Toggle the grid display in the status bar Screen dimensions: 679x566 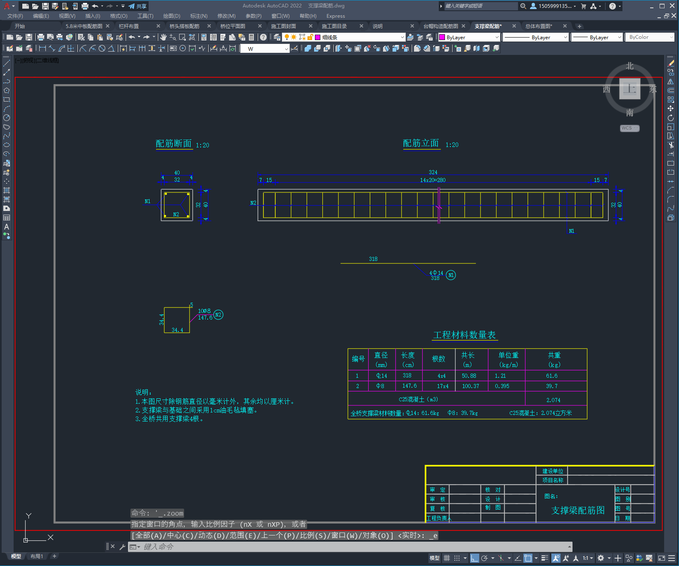click(x=447, y=558)
